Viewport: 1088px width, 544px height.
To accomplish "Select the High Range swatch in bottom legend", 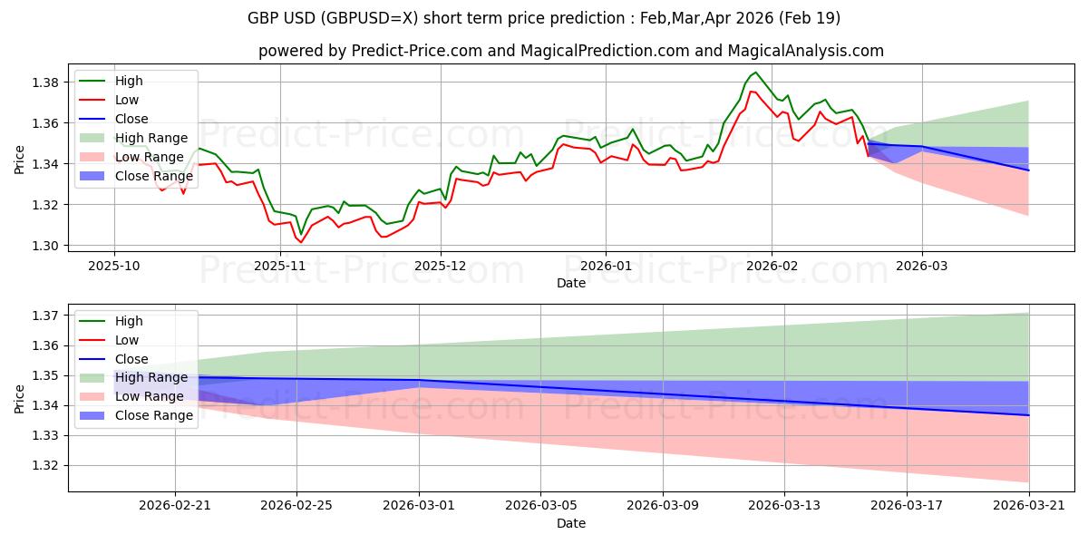I will coord(93,377).
